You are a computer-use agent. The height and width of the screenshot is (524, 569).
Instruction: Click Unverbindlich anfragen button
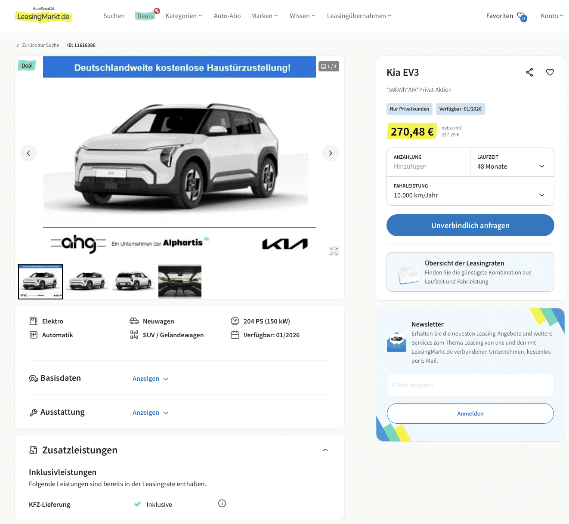point(470,225)
